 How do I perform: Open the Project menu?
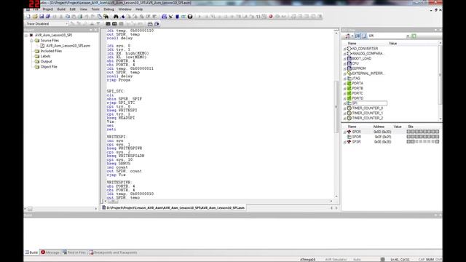(47, 9)
